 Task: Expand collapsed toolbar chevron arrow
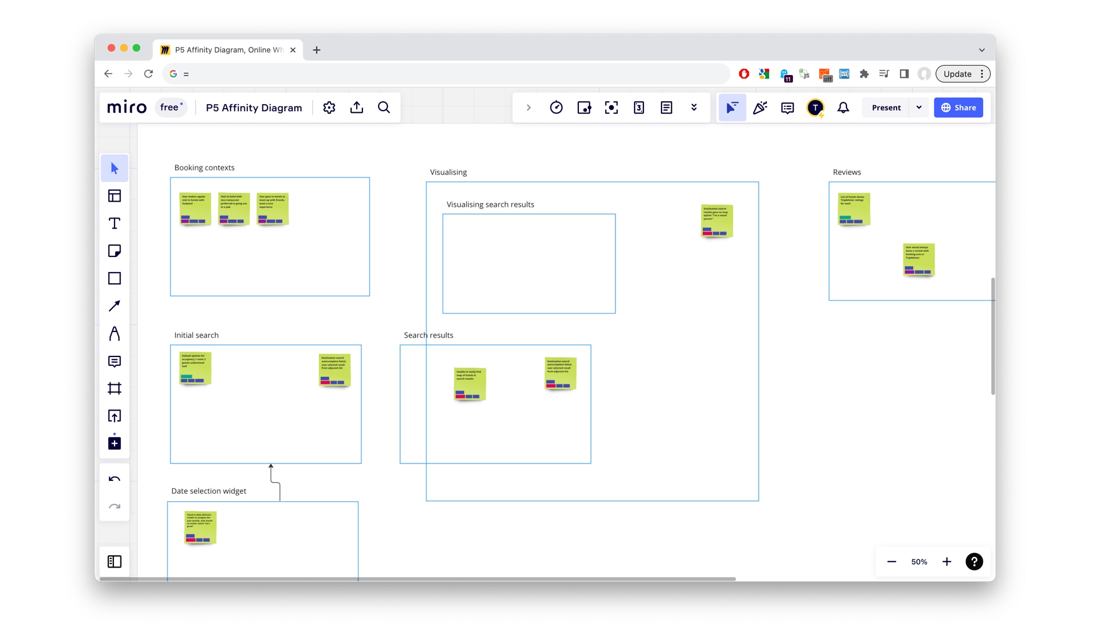528,108
